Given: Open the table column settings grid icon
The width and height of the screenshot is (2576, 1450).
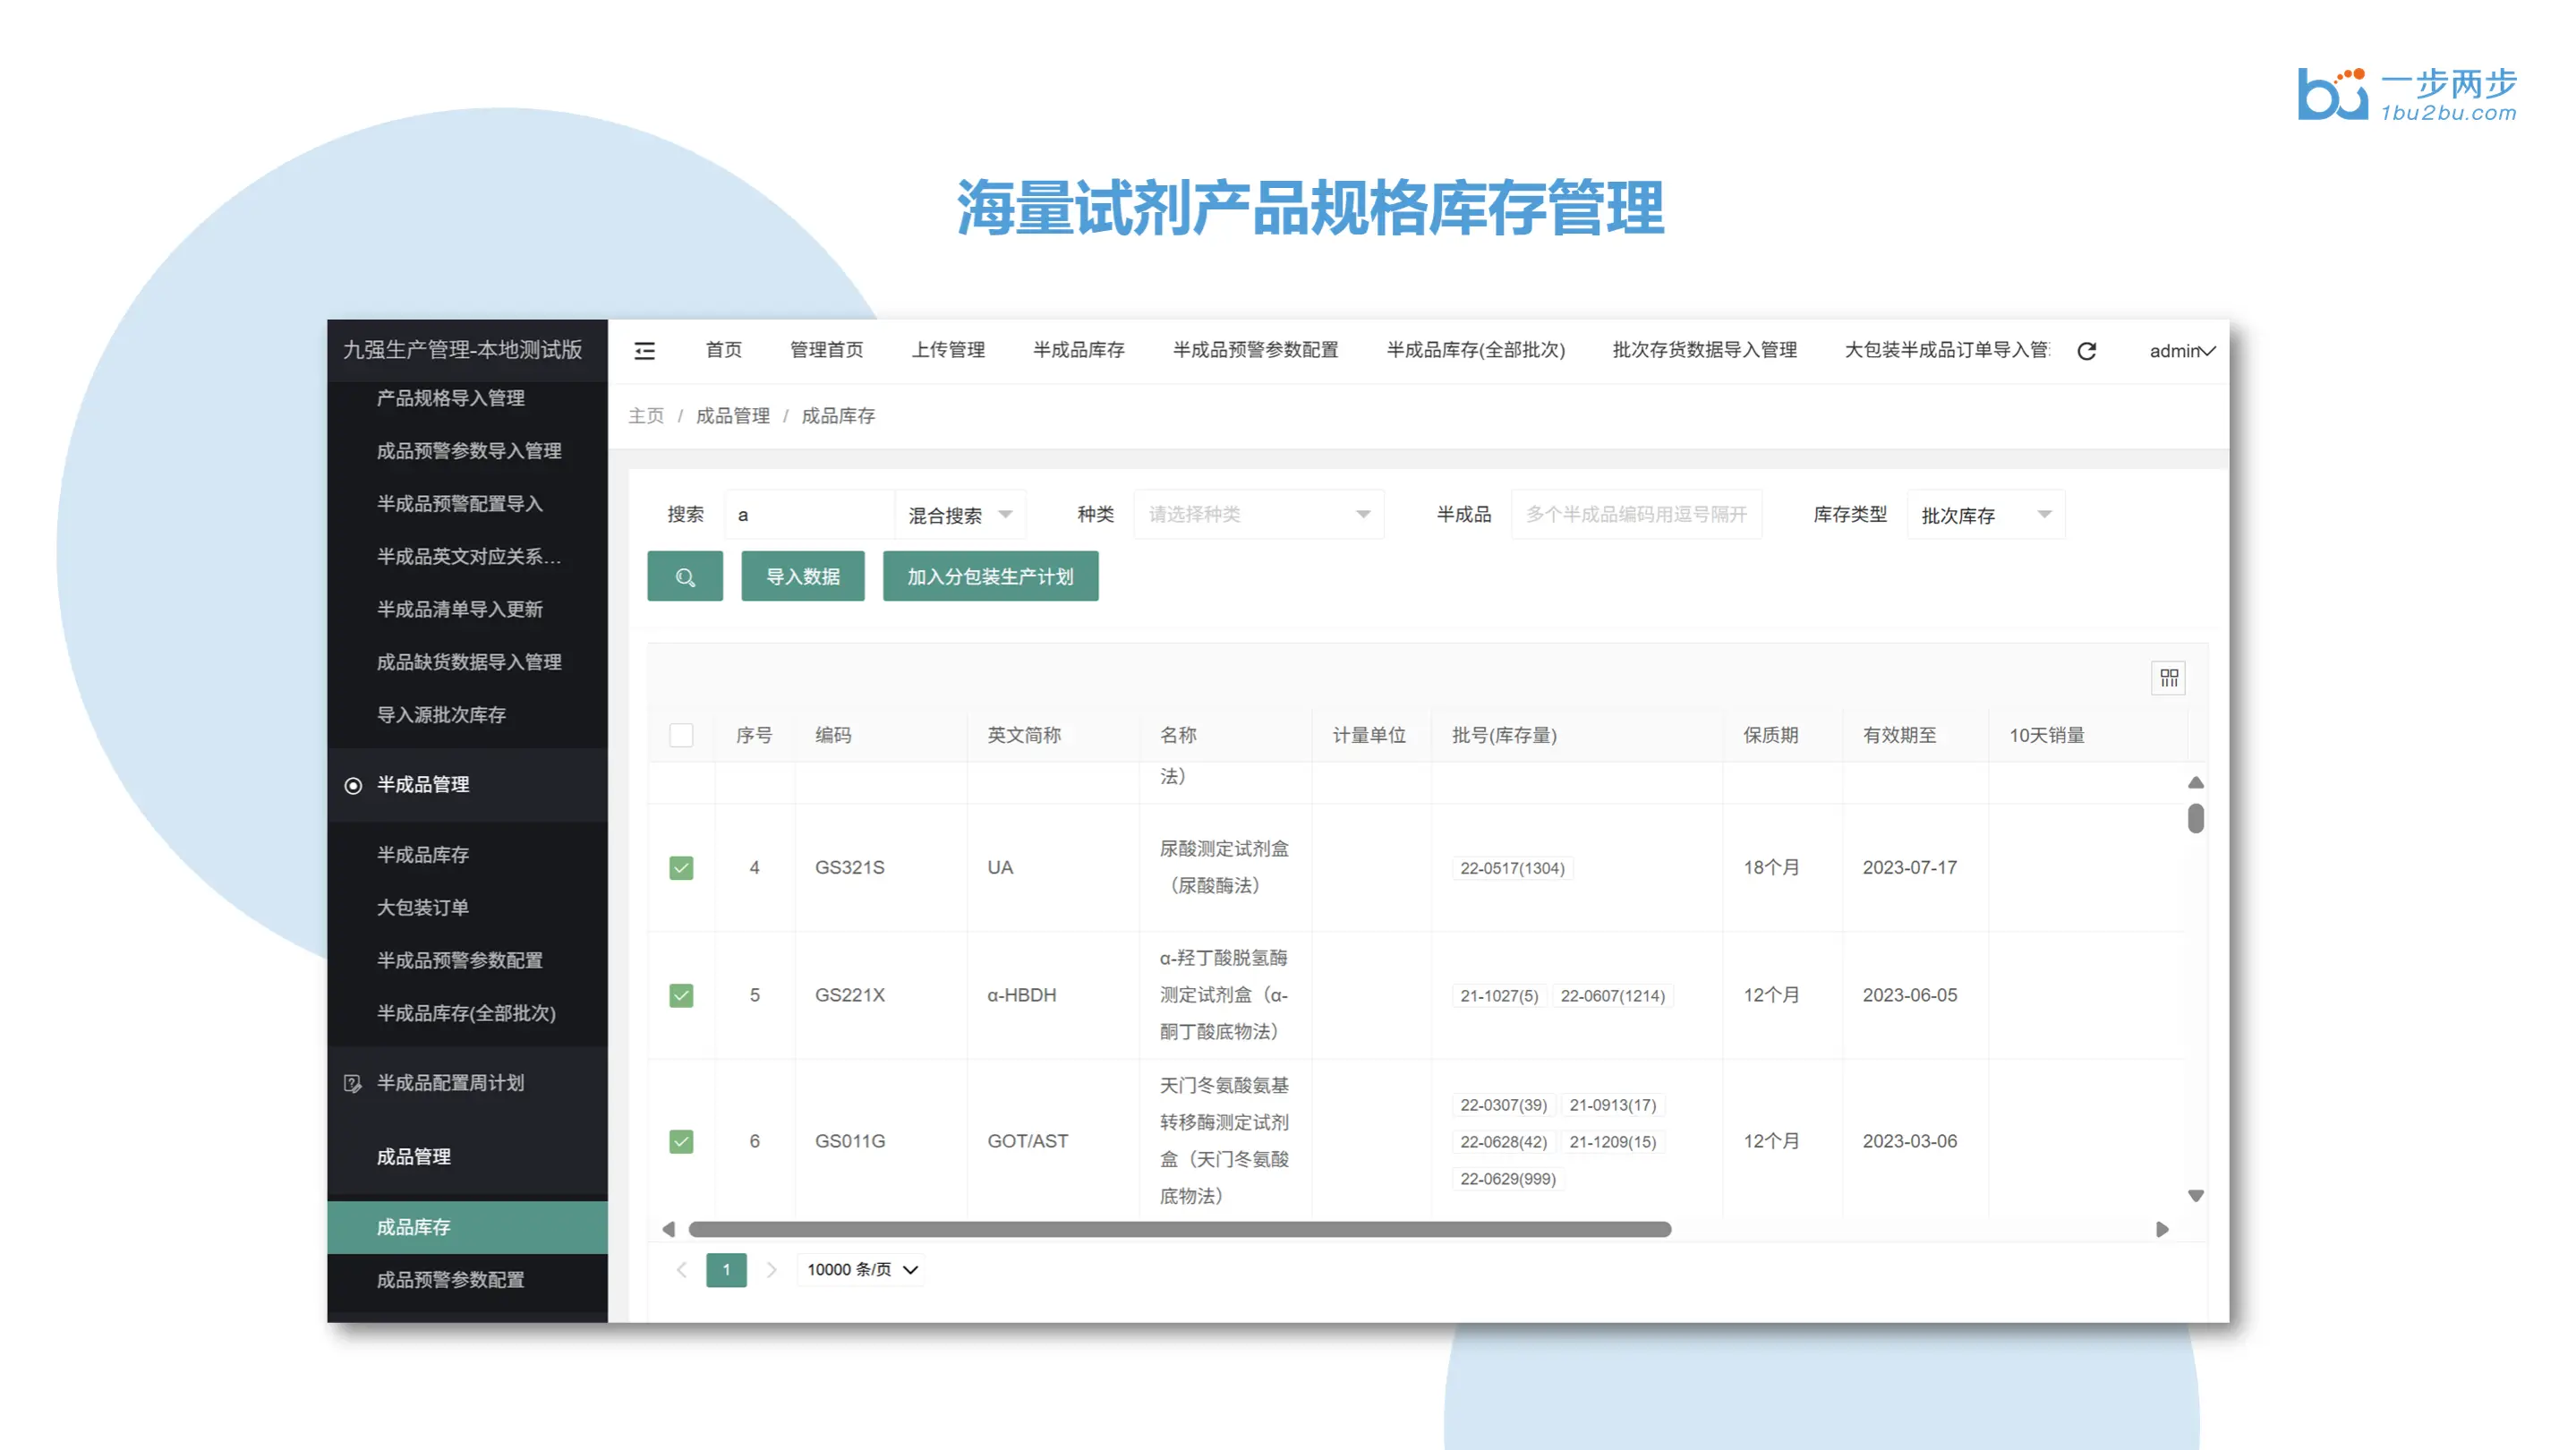Looking at the screenshot, I should 2168,679.
